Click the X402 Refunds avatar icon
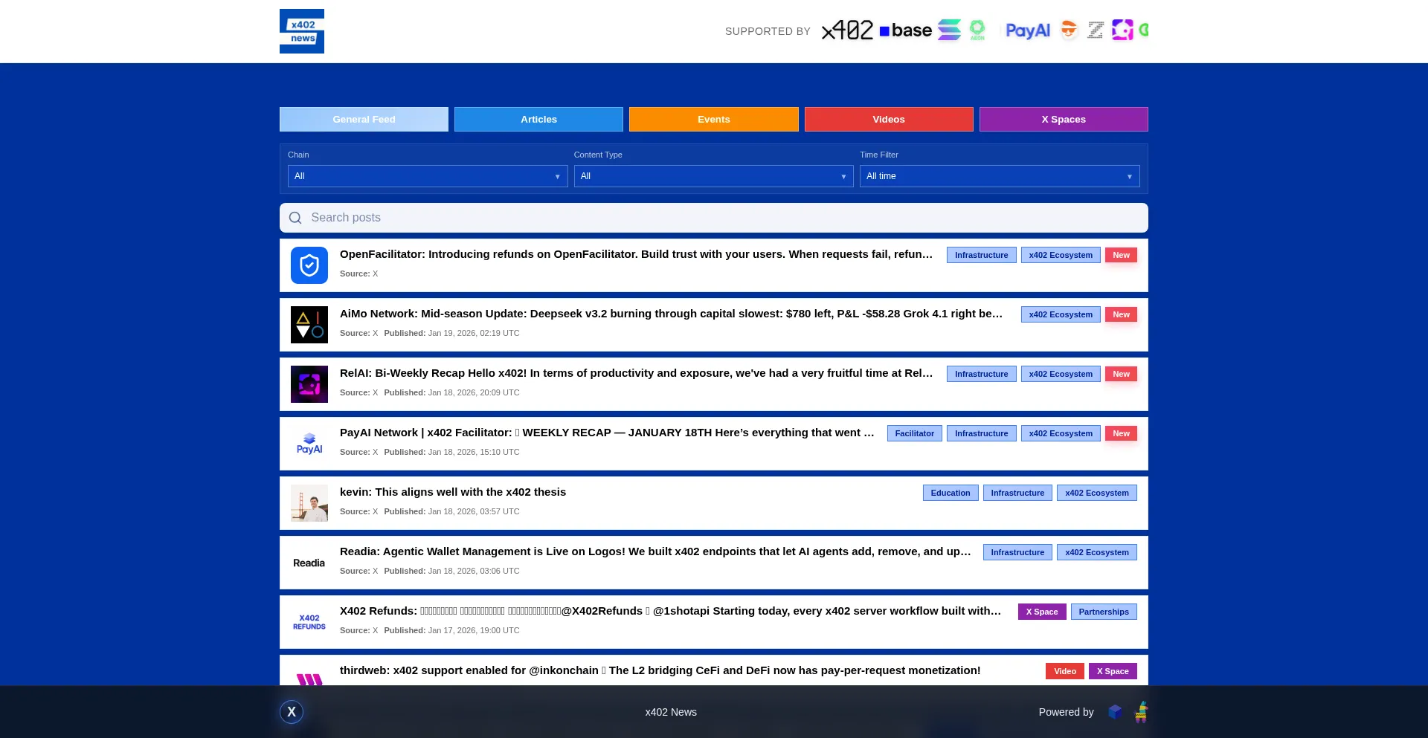1428x738 pixels. tap(309, 622)
